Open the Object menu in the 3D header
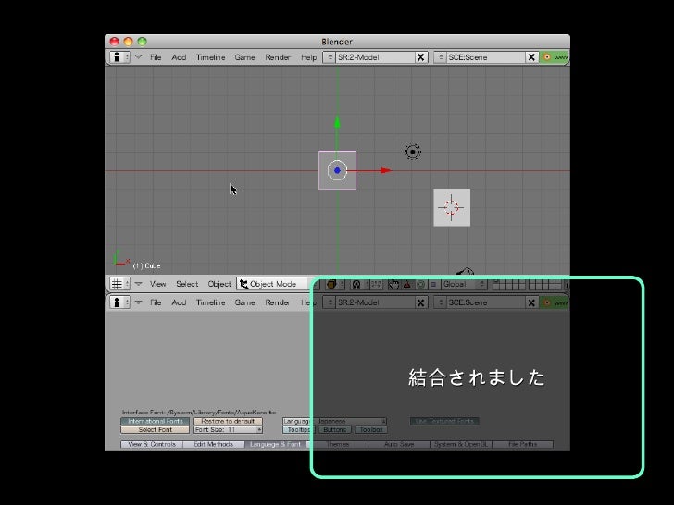The image size is (674, 505). tap(219, 284)
